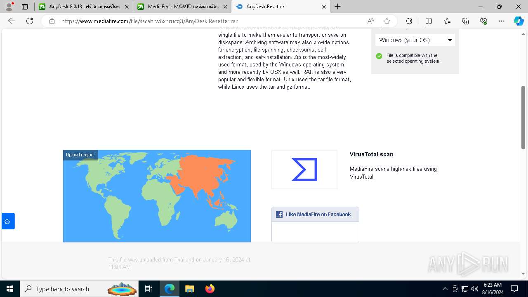The image size is (528, 297).
Task: Launch the Copilot sidebar icon
Action: 519,21
